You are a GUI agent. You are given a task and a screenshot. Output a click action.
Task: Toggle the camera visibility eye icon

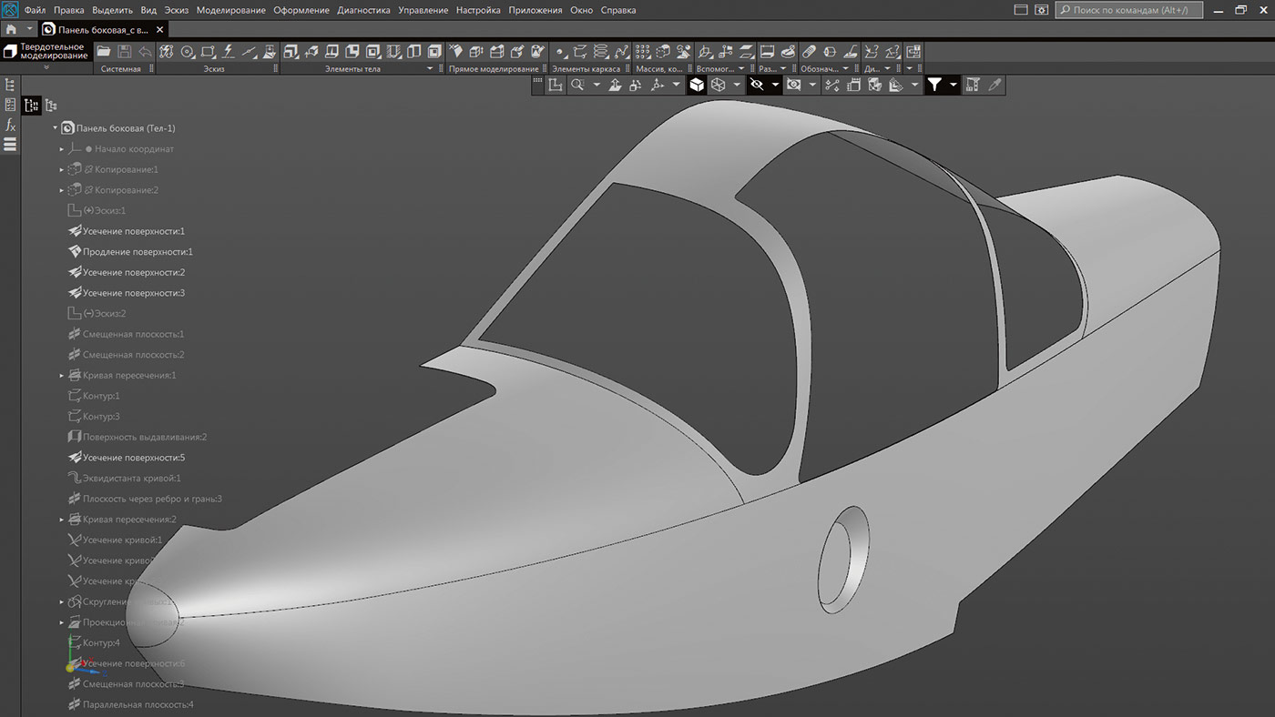[793, 85]
